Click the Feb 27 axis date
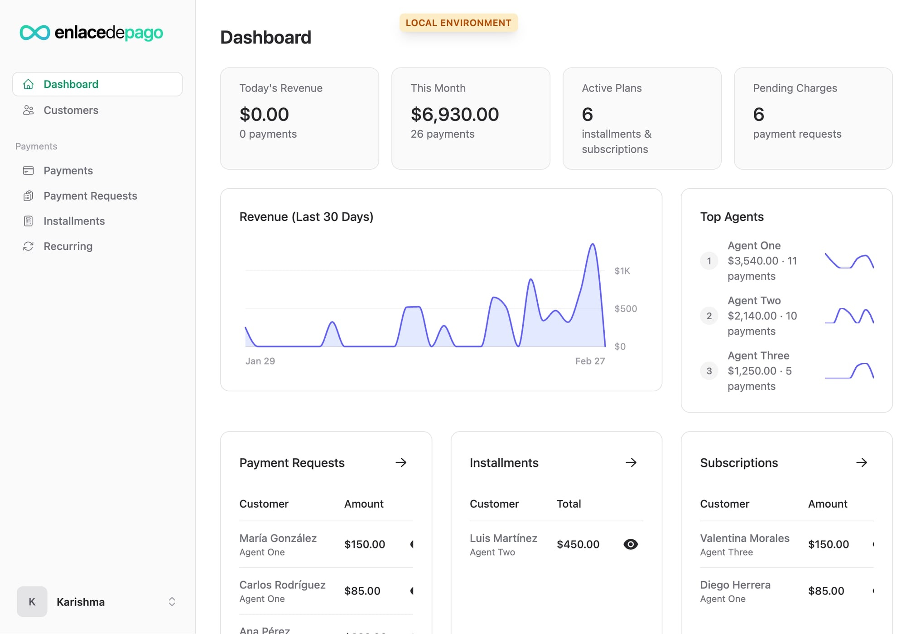The width and height of the screenshot is (906, 634). 590,361
